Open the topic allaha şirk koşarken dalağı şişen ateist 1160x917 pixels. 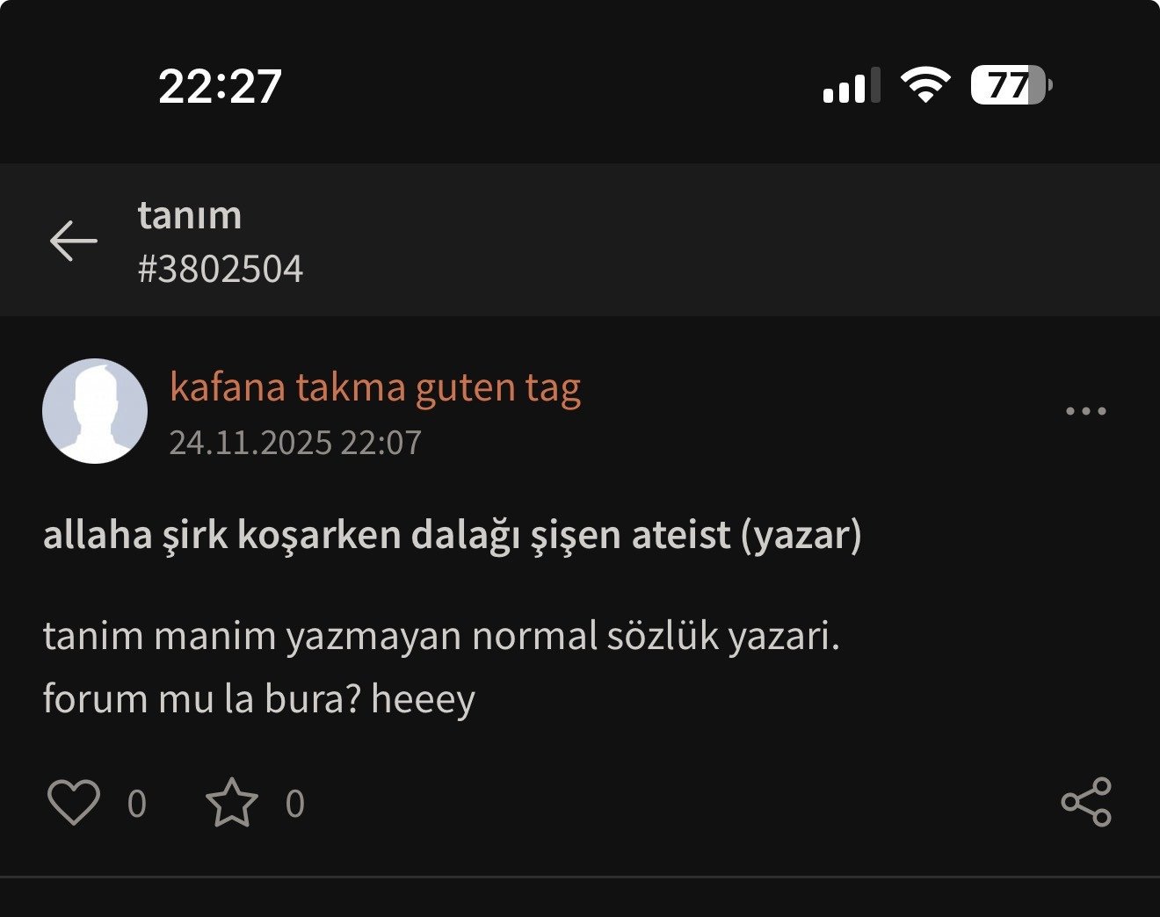[387, 534]
